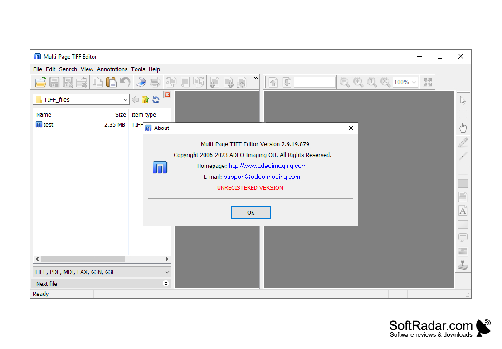This screenshot has height=349, width=502.
Task: Select the speech bubble note tool
Action: (x=463, y=238)
